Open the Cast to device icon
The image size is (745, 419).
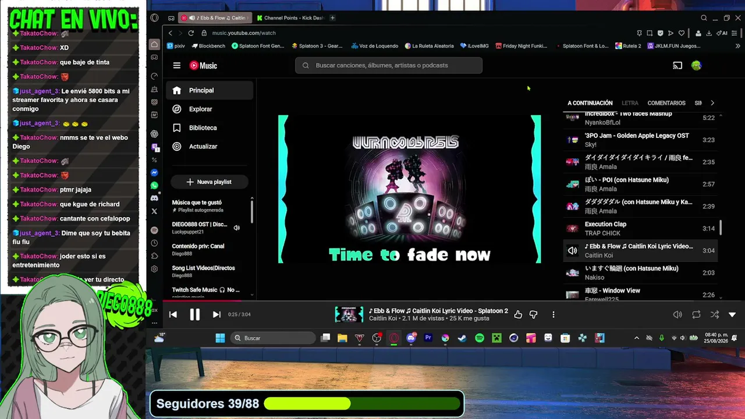[x=677, y=66]
